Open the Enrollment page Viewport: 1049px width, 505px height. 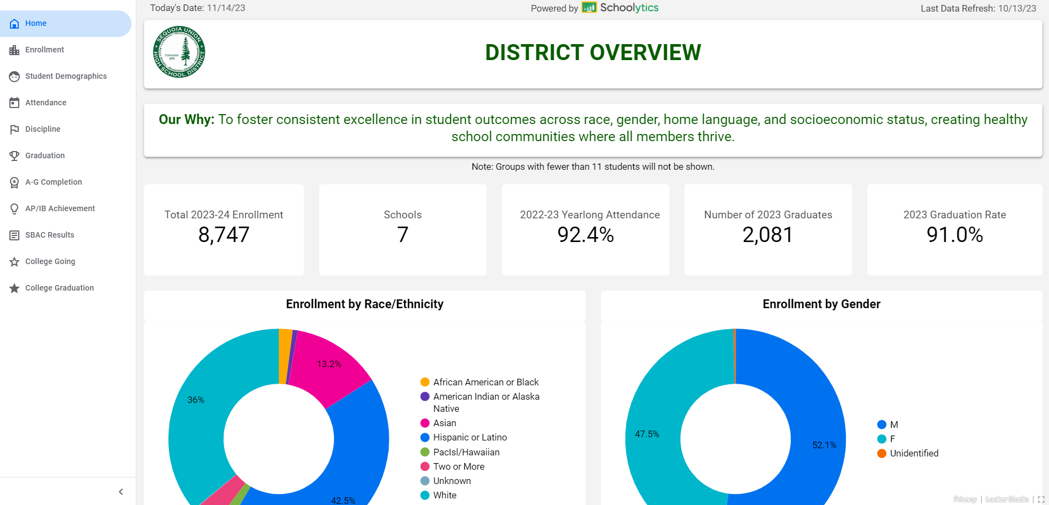66,50
